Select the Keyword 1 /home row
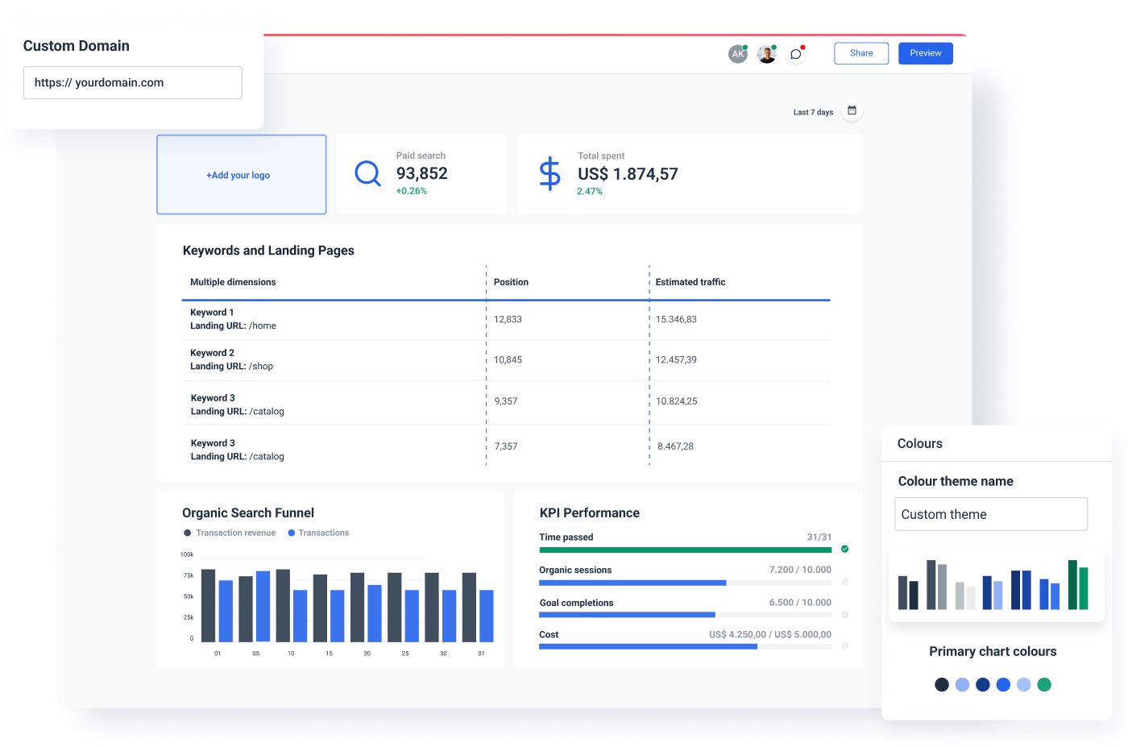Viewport: 1128px width, 747px height. [506, 320]
